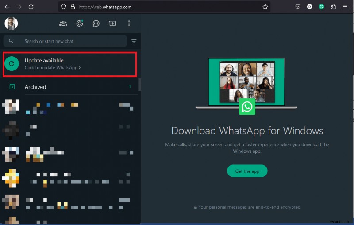Click the browser forward arrow
This screenshot has height=225, width=354.
[19, 7]
